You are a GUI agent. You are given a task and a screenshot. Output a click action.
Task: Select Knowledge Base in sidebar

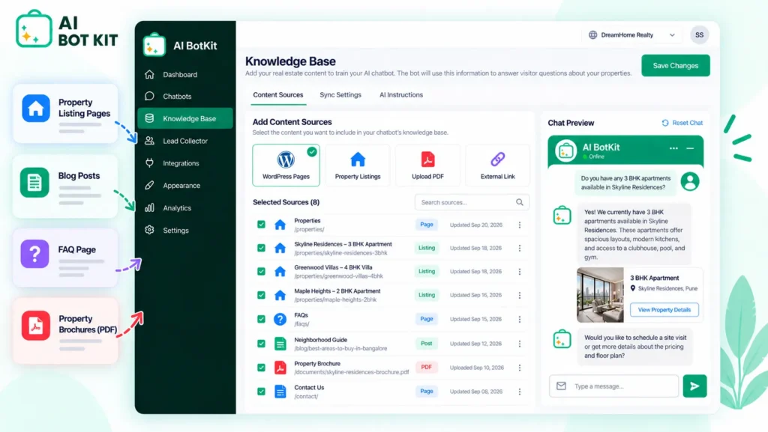point(185,118)
